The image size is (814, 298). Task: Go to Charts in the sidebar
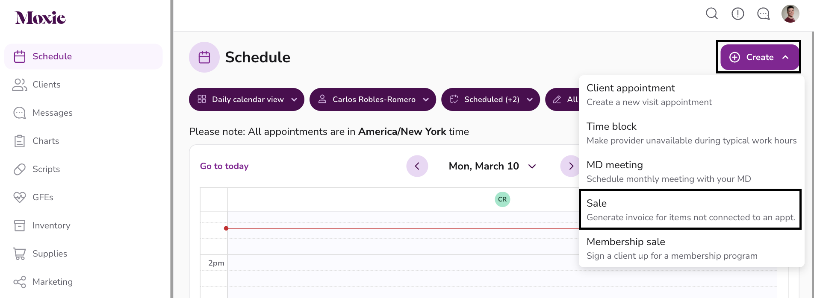point(45,141)
